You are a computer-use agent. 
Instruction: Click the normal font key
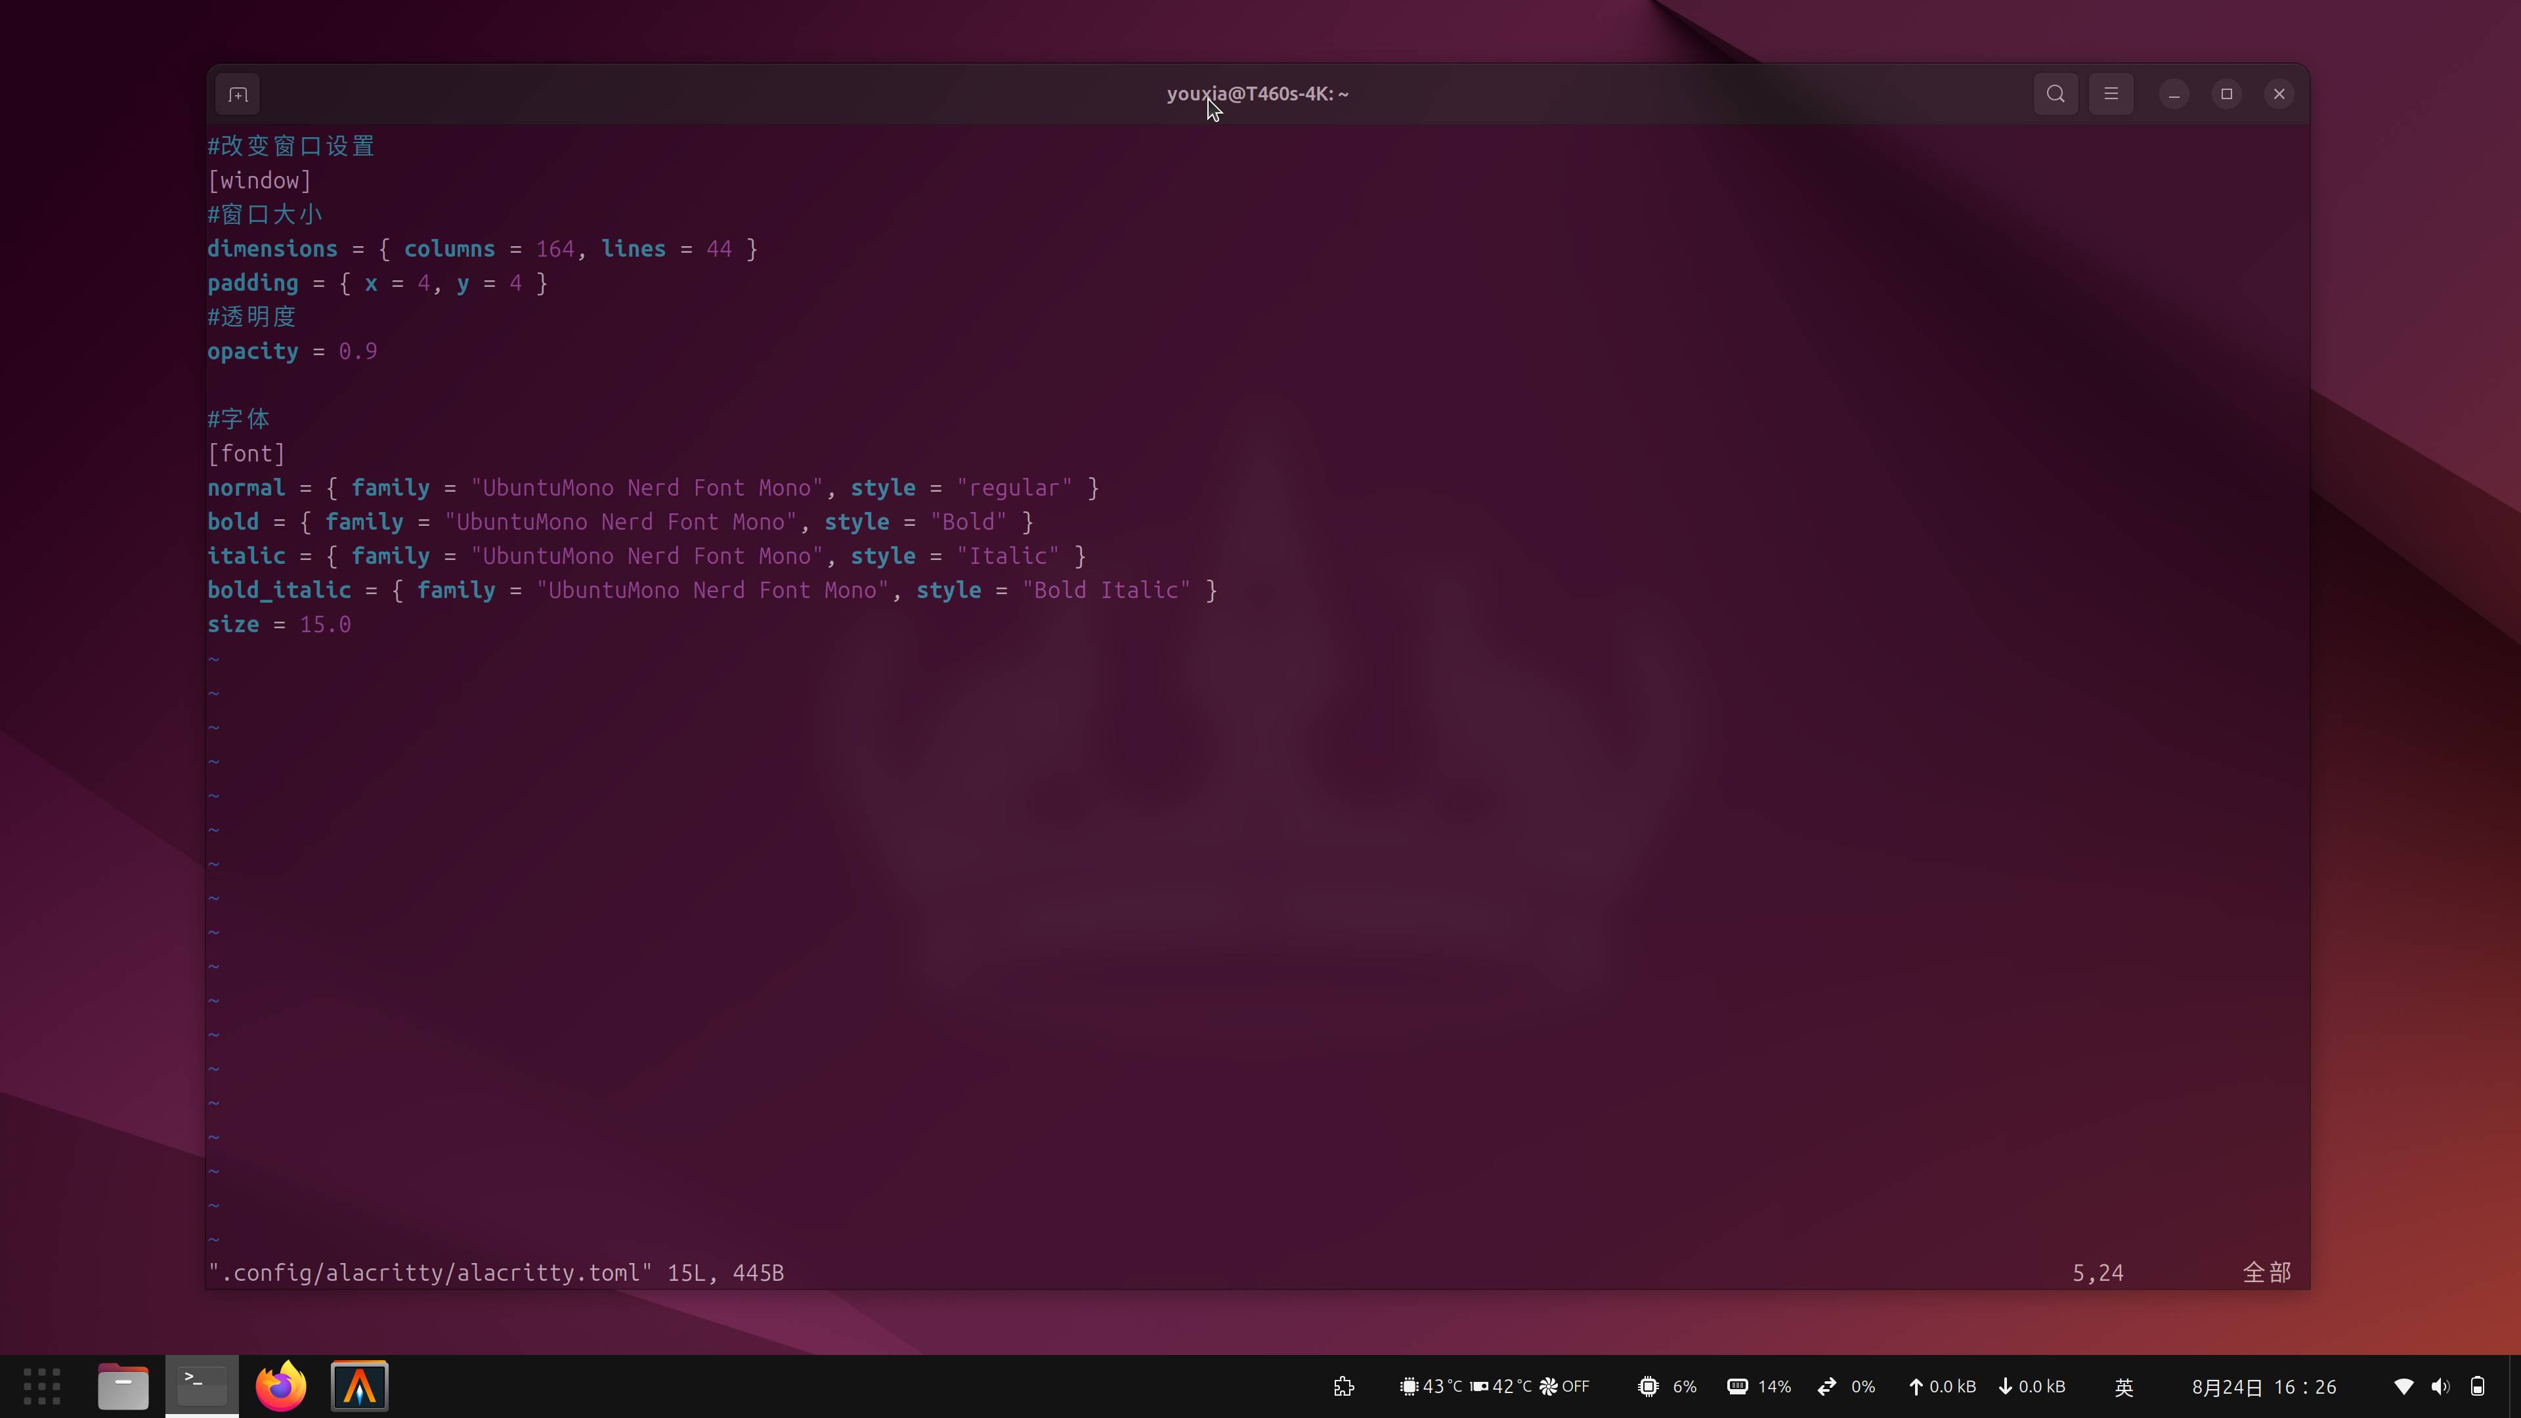click(x=247, y=488)
